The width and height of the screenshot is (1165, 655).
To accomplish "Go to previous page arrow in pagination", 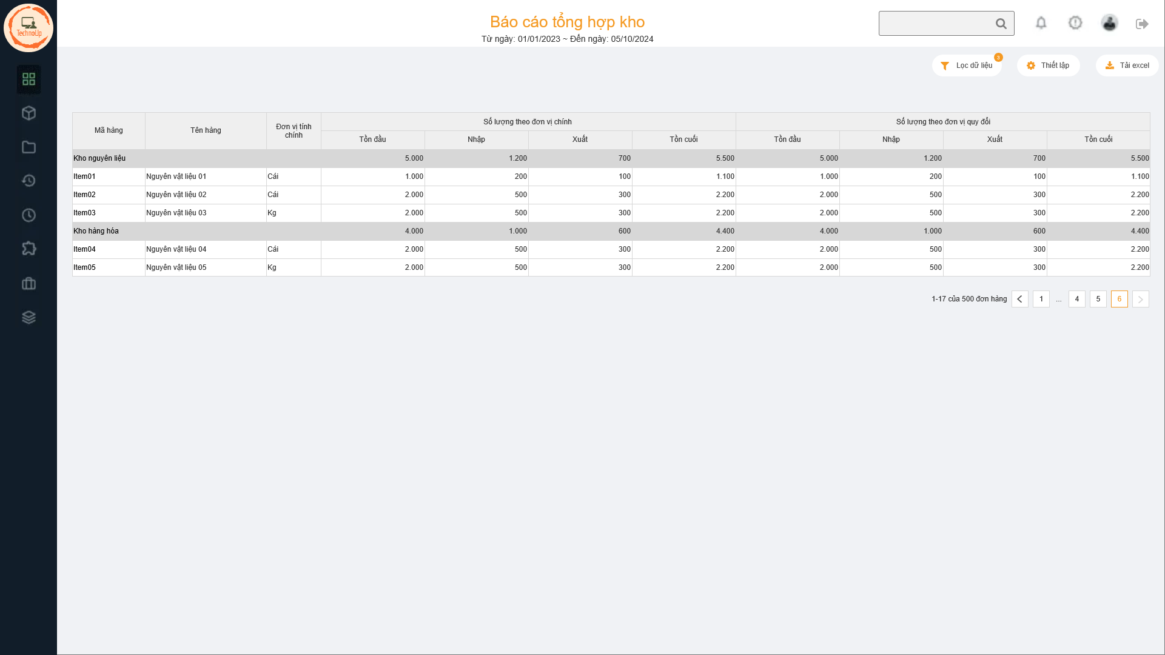I will point(1019,299).
